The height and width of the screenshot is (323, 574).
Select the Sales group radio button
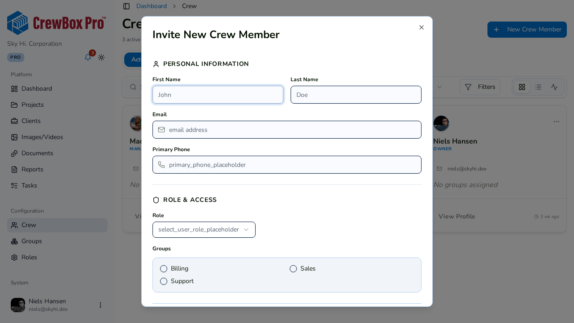[x=293, y=269]
